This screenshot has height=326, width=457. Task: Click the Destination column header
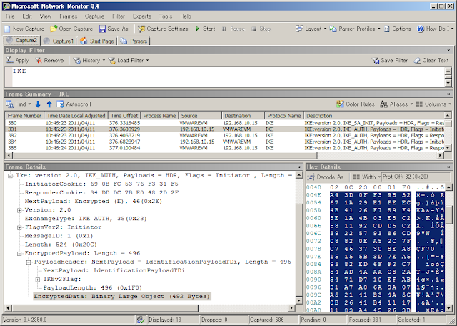coord(243,116)
